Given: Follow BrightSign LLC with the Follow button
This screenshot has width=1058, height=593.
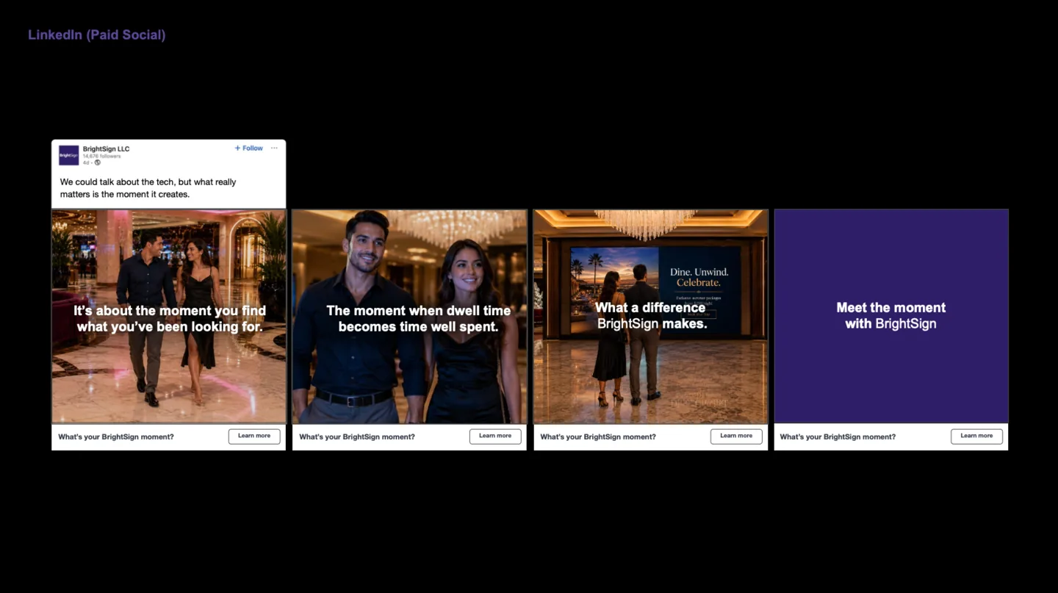Looking at the screenshot, I should tap(248, 148).
